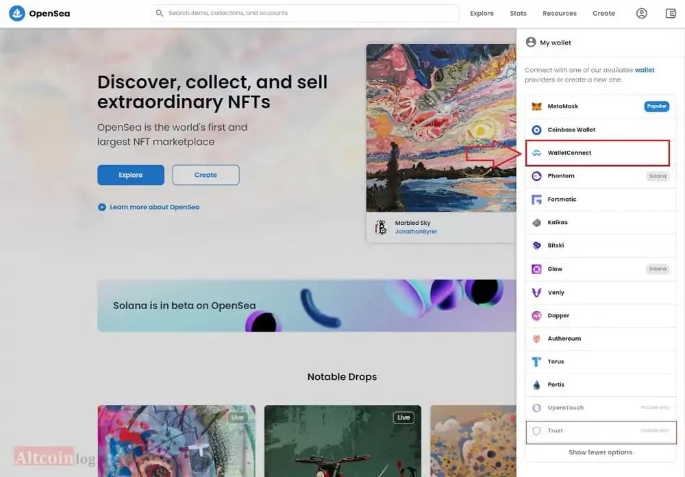Click the play icon beside Learn more
This screenshot has height=477, width=685.
(x=102, y=207)
